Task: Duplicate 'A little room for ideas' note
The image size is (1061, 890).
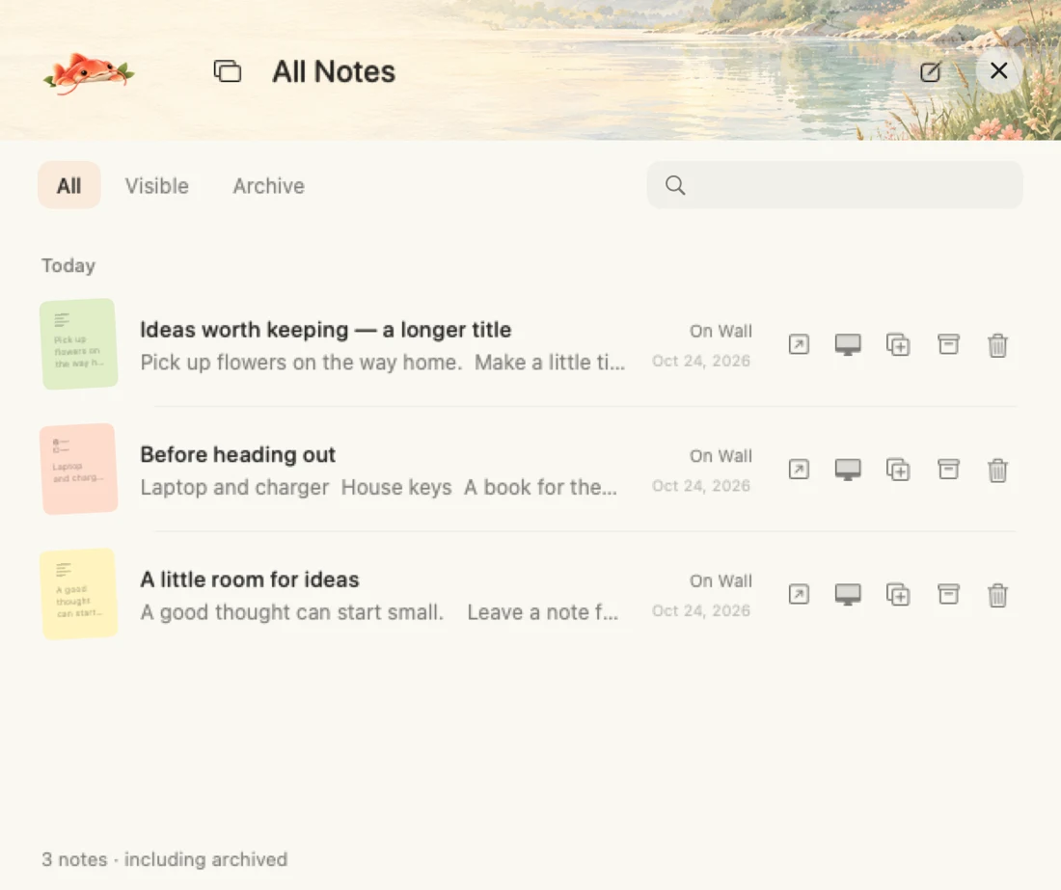Action: 898,595
